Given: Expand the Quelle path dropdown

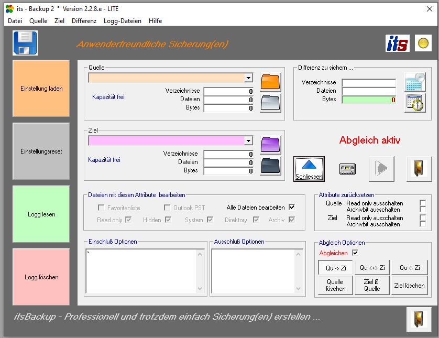Looking at the screenshot, I should (x=248, y=78).
